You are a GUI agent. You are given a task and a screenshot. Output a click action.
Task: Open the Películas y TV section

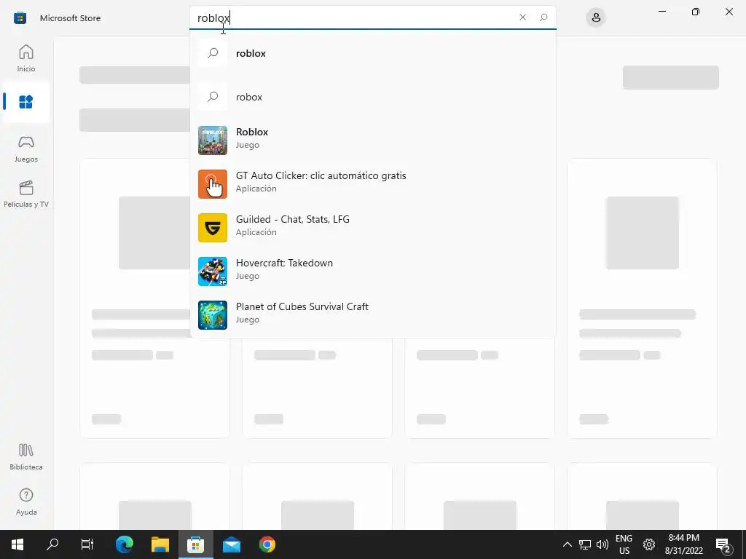pyautogui.click(x=26, y=194)
